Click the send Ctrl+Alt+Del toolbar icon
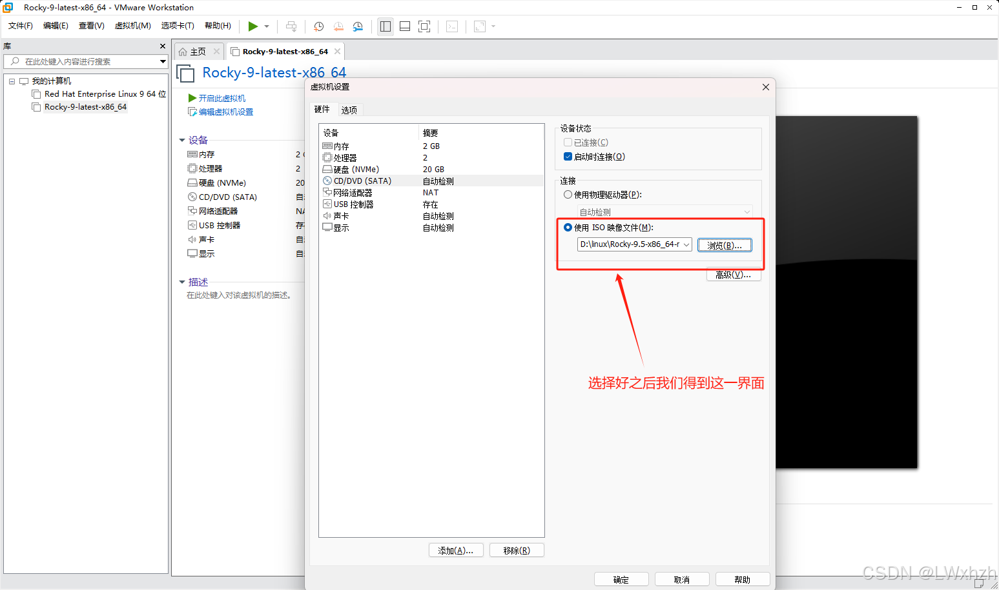The image size is (999, 590). tap(291, 26)
